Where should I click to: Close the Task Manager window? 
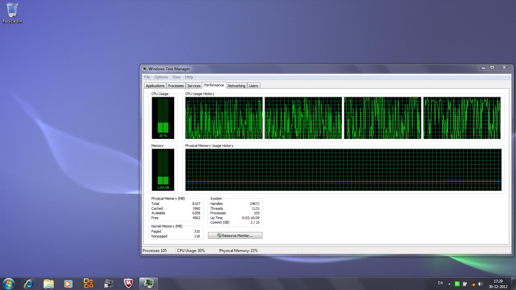click(x=504, y=68)
